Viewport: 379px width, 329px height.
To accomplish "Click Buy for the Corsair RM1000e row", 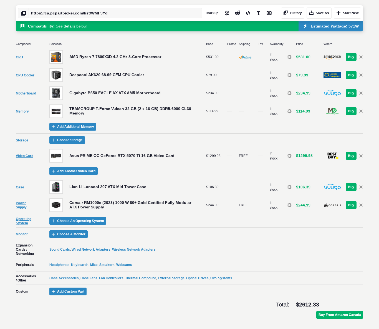I will pyautogui.click(x=351, y=205).
